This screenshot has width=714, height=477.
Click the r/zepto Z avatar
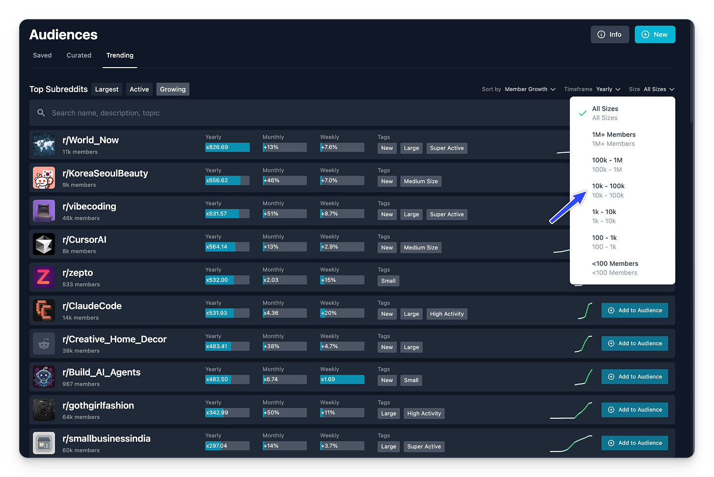(x=44, y=277)
